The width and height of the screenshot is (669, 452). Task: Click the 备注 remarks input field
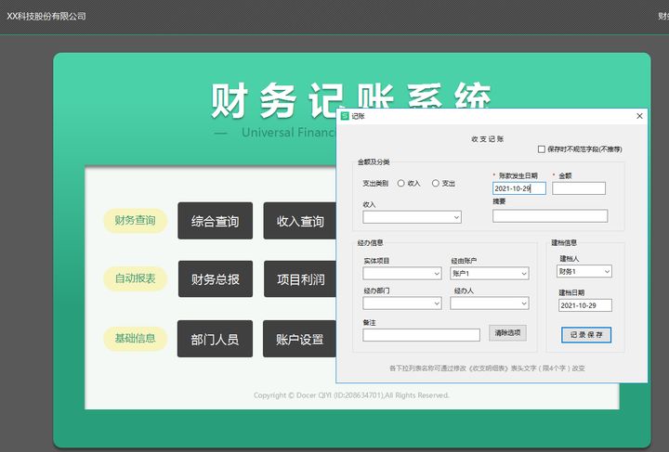coord(421,335)
